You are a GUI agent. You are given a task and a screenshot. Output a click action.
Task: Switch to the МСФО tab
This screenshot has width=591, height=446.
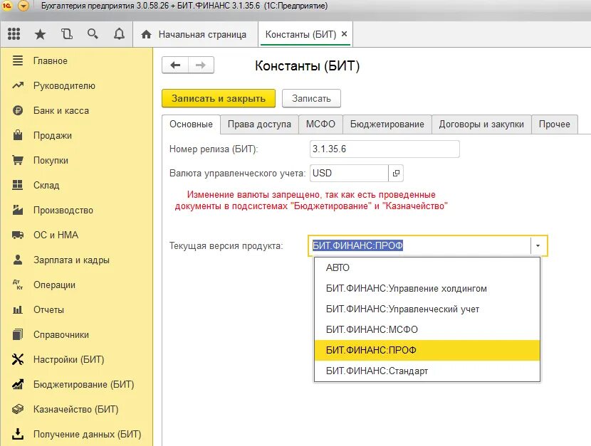tap(320, 124)
